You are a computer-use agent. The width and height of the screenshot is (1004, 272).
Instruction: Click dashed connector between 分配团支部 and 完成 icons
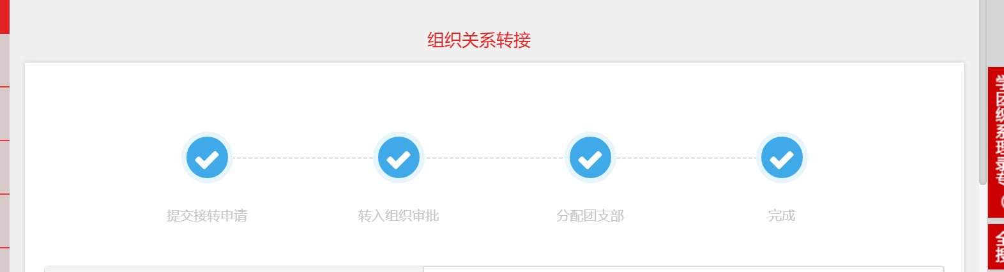(686, 158)
